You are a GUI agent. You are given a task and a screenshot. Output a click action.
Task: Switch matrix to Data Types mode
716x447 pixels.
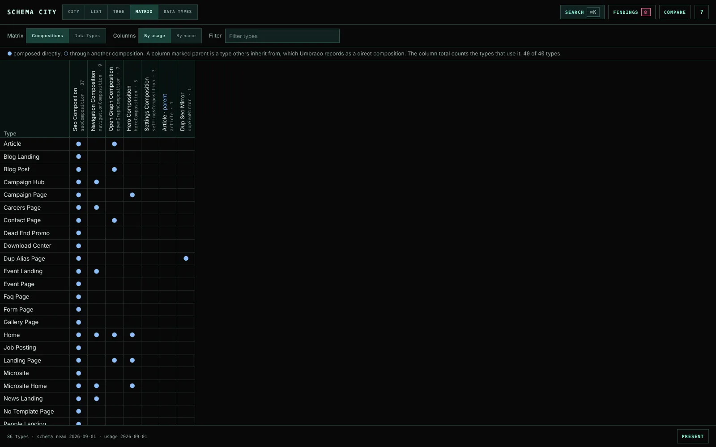[x=87, y=36]
